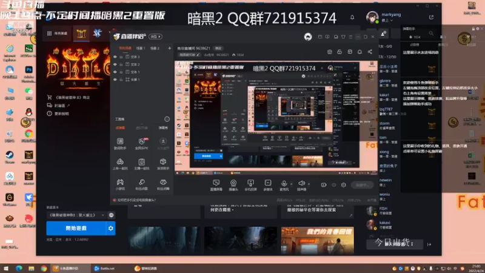The height and width of the screenshot is (273, 485).
Task: Open Chrome from the taskbar
Action: [44, 268]
